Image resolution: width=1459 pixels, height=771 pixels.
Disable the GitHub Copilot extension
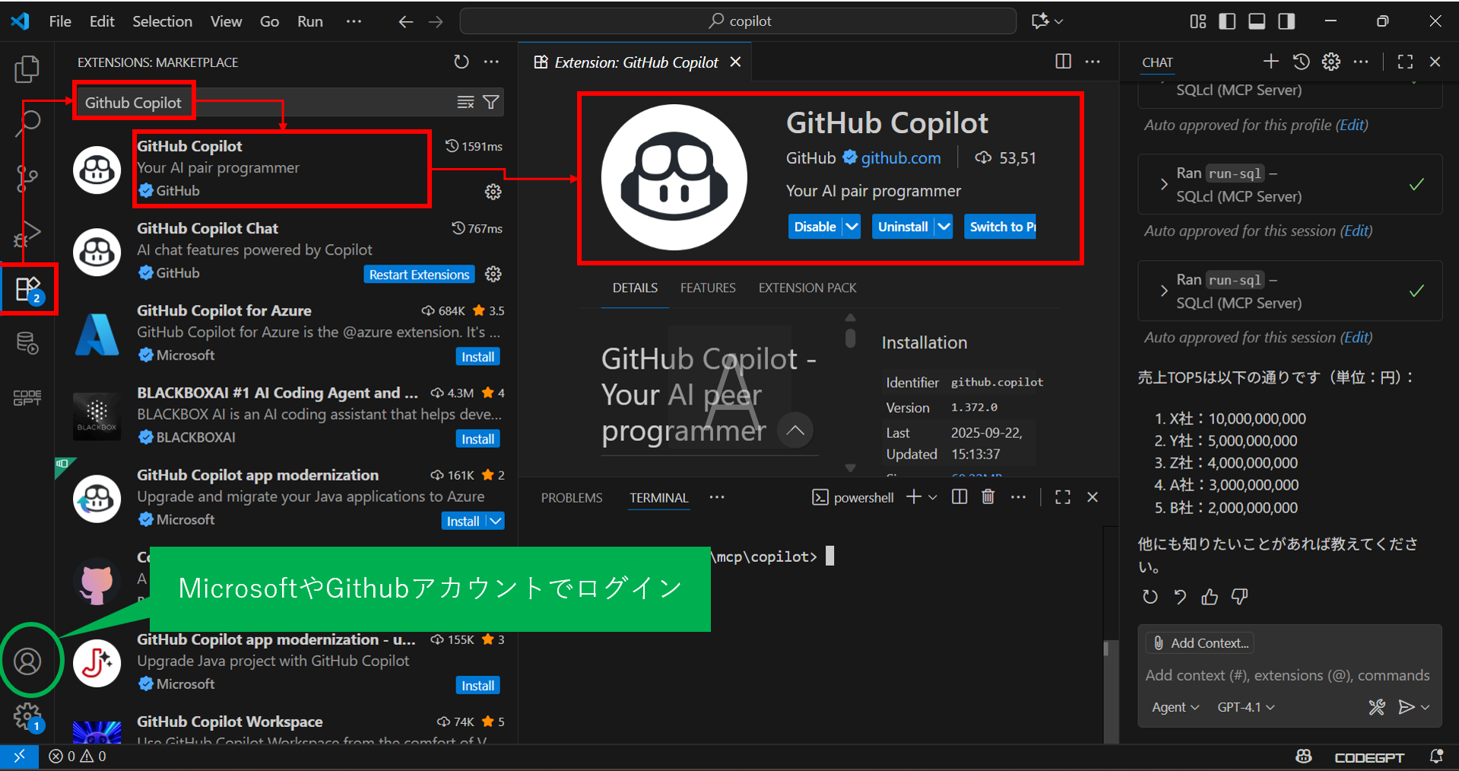coord(815,227)
